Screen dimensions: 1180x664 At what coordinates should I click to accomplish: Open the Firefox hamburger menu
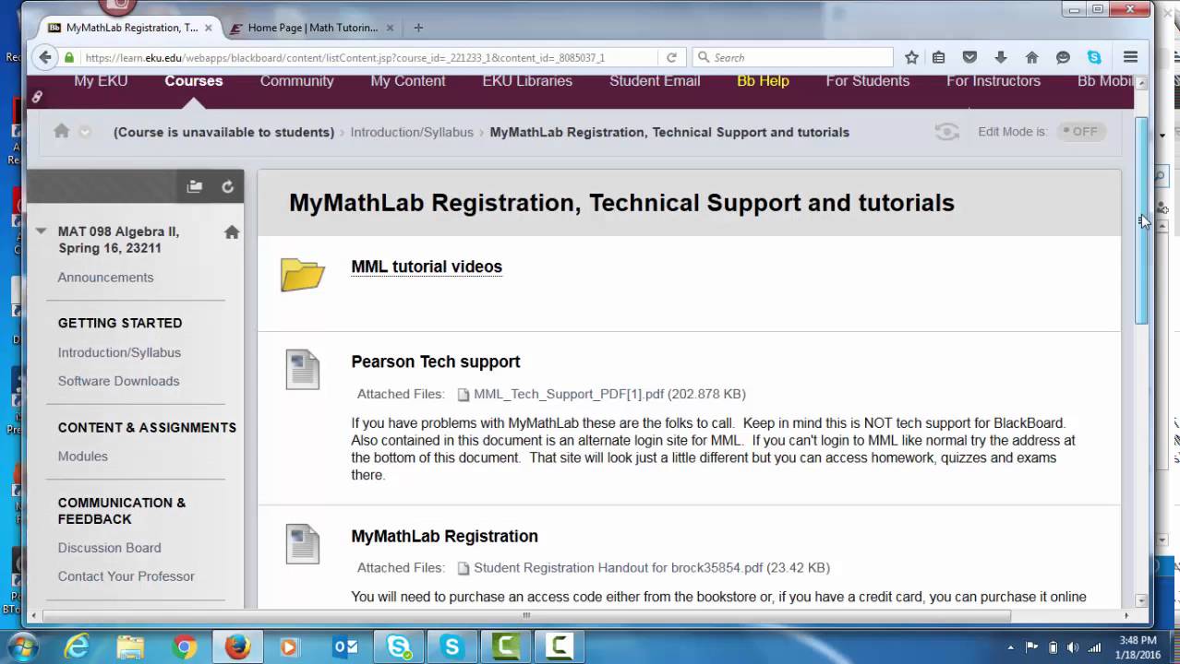tap(1130, 57)
